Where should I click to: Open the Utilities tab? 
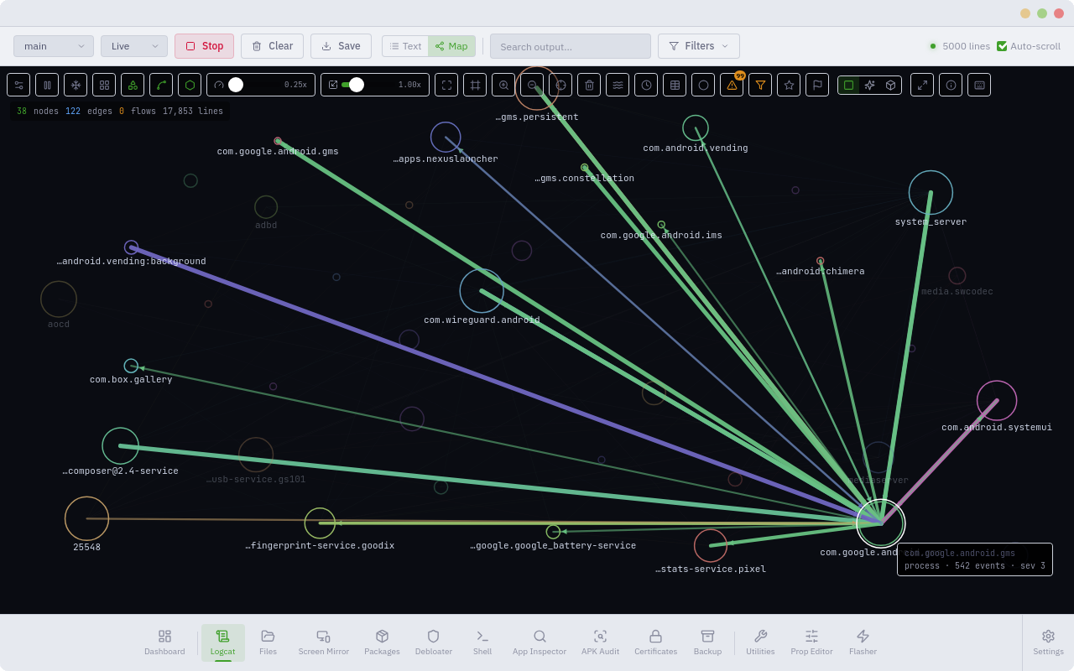click(x=760, y=642)
